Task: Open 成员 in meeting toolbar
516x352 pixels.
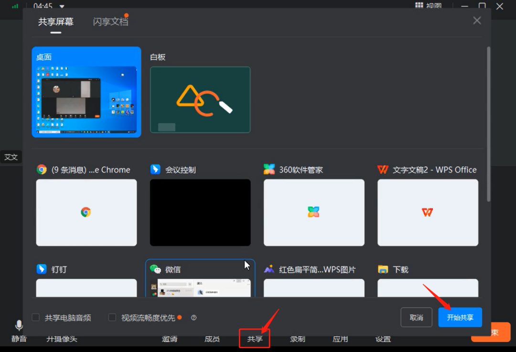Action: (x=212, y=339)
